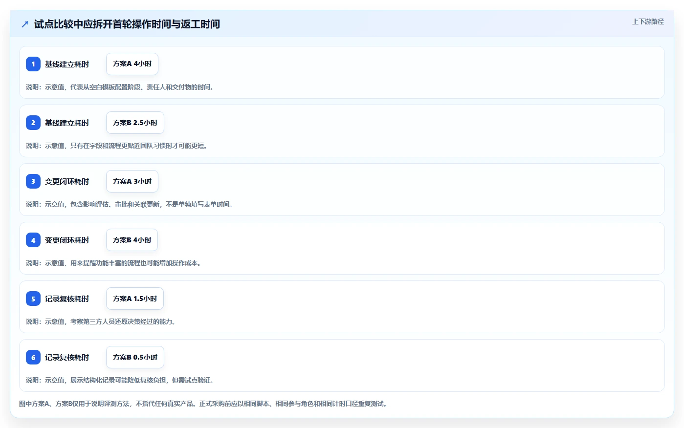
Task: Click the main title 试点比较中应拆开首轮操作时间与返工时间
Action: (127, 24)
